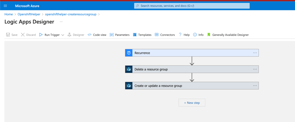295x122 pixels.
Task: Click the Save label in the toolbar
Action: (14, 35)
